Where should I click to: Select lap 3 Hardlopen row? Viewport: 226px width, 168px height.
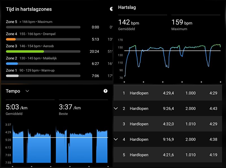point(169,124)
